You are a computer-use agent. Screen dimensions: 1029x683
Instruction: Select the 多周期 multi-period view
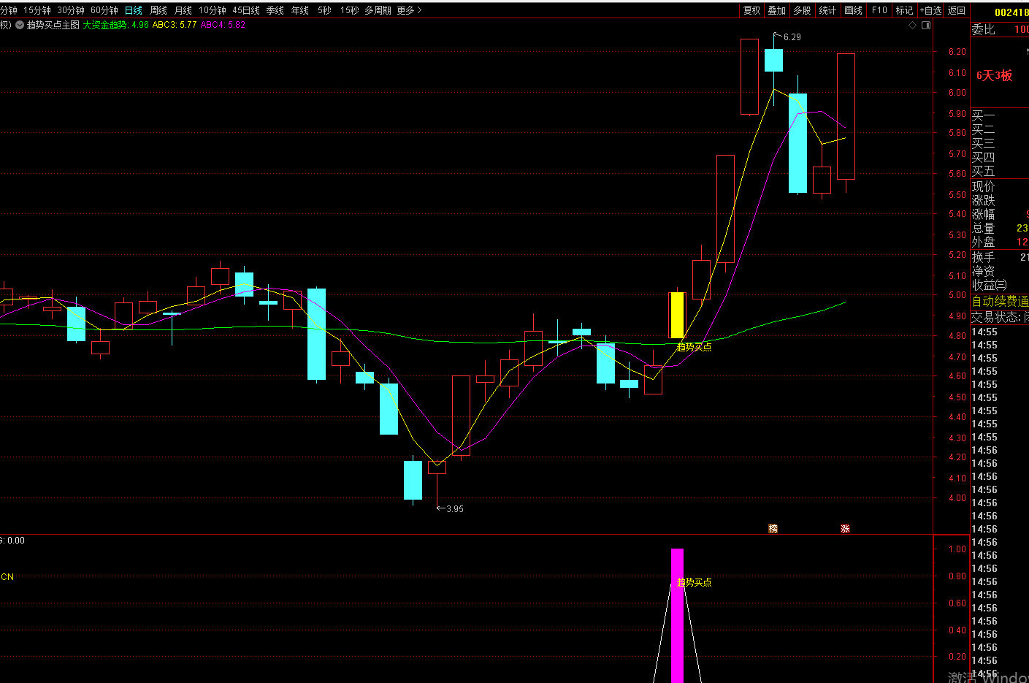pos(378,10)
